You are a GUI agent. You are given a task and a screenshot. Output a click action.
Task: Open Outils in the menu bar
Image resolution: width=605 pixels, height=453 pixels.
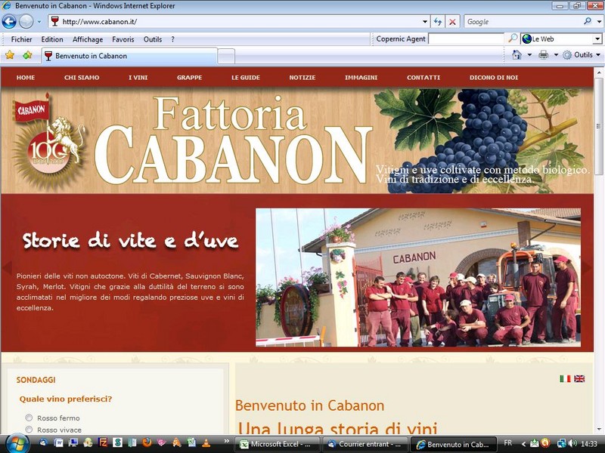tap(153, 39)
